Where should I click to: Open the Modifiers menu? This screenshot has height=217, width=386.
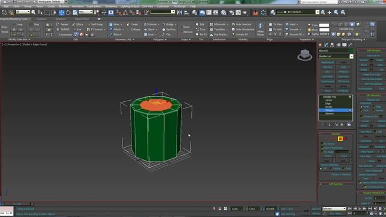coord(64,7)
